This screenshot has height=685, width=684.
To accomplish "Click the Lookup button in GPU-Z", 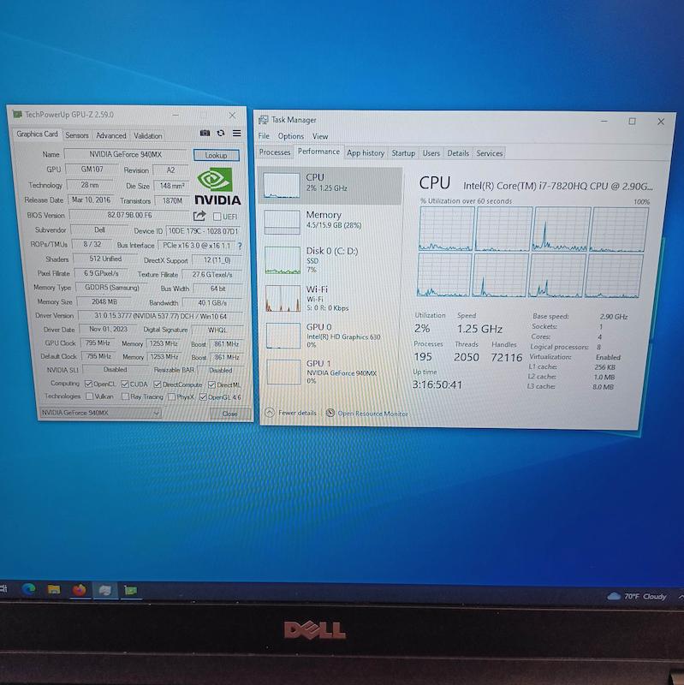I will coord(217,155).
